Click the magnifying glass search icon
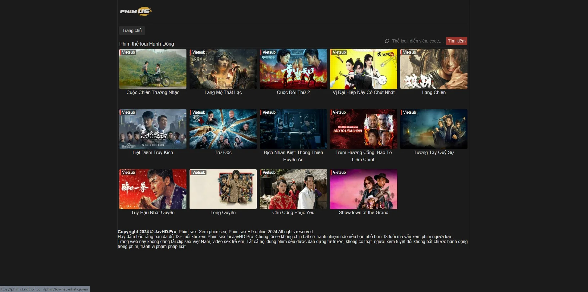This screenshot has width=588, height=292. 387,41
